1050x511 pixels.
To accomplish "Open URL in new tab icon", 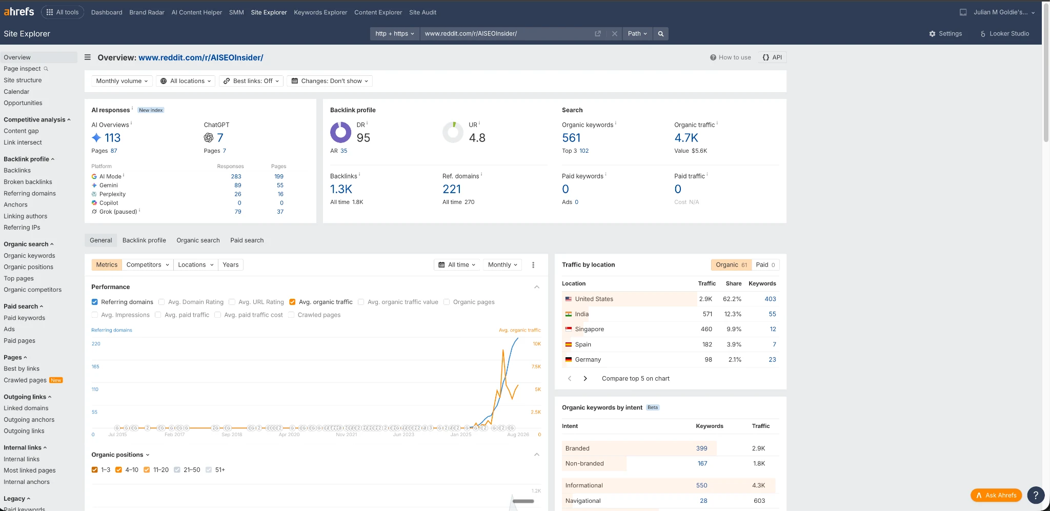I will click(598, 34).
